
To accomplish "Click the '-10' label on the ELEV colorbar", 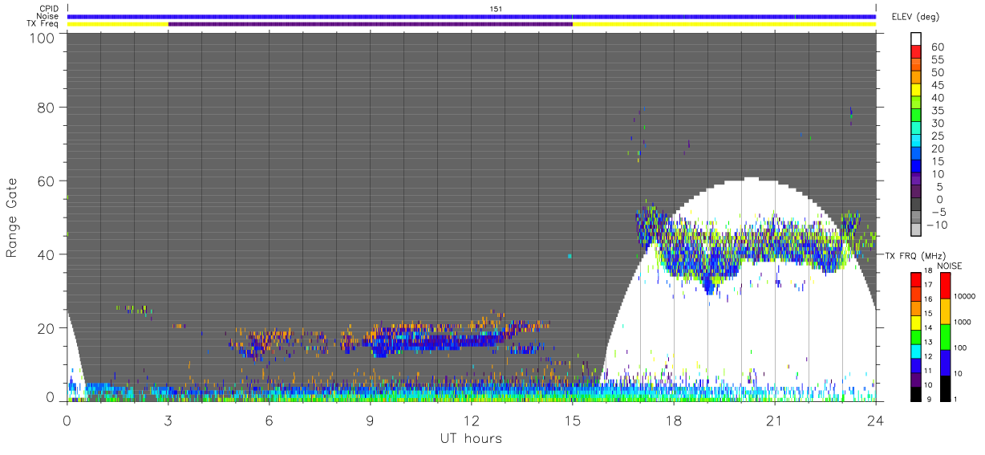I will (938, 225).
